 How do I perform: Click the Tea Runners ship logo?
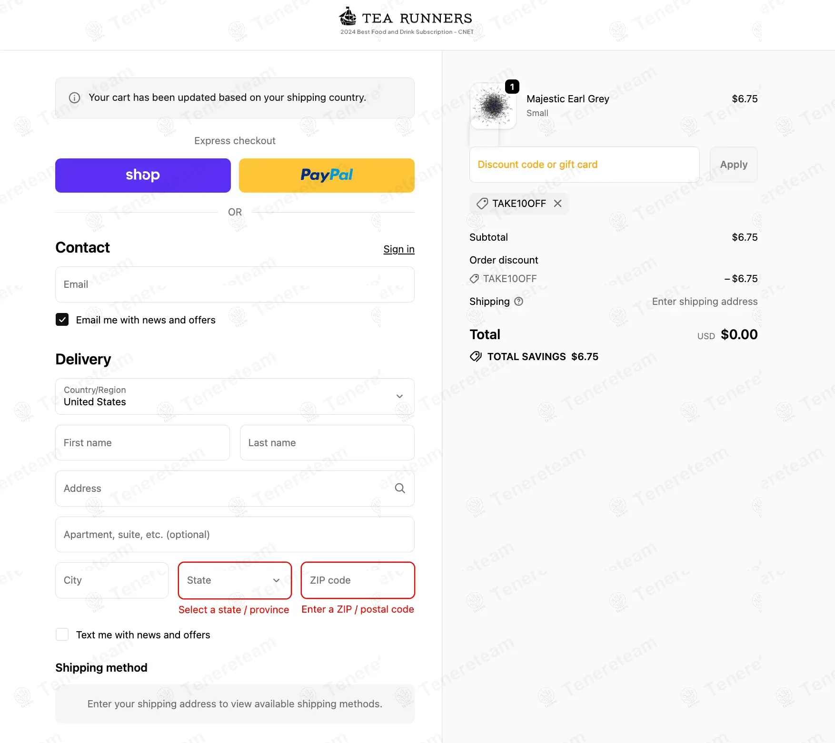348,17
